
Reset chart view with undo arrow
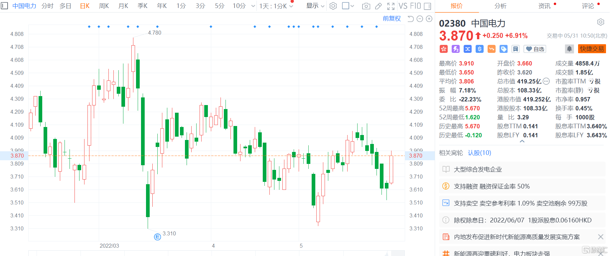click(410, 19)
